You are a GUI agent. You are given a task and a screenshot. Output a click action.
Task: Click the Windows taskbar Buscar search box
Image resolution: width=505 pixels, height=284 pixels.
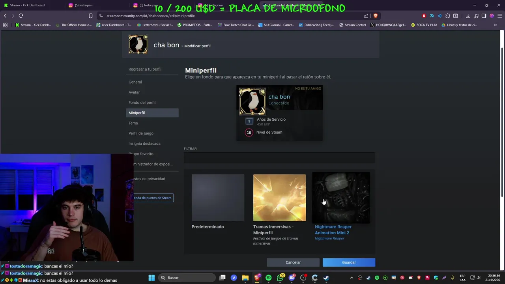coord(186,278)
